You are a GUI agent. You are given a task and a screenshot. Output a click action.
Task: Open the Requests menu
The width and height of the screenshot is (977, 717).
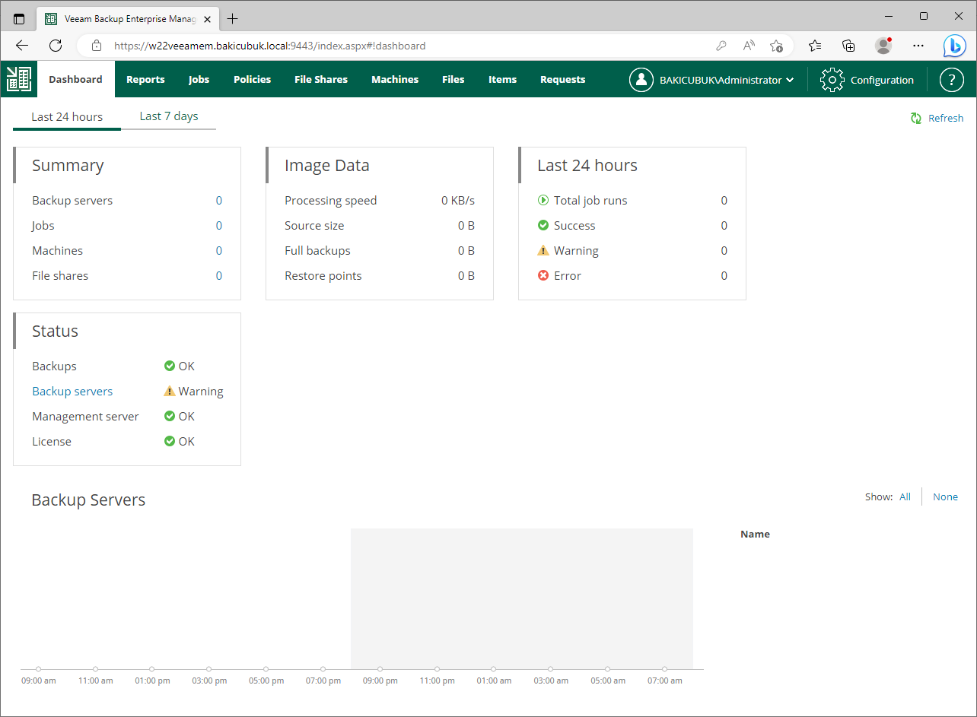tap(562, 79)
